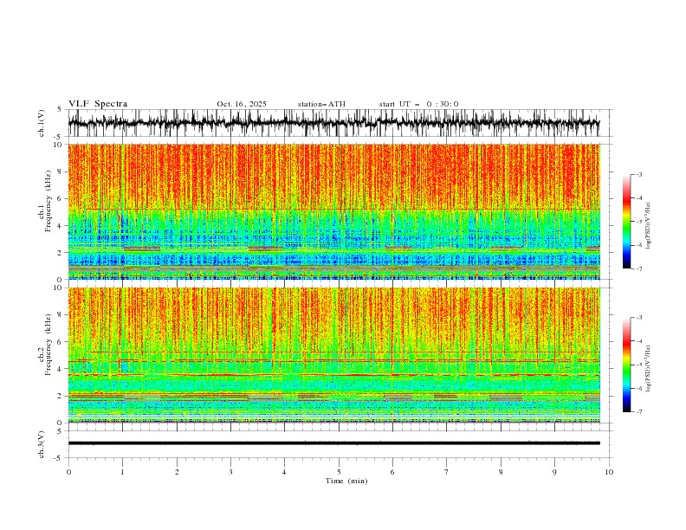Click the '-7' tick on ch.1 colorbar
Screen dimensions: 686x530
tap(639, 268)
